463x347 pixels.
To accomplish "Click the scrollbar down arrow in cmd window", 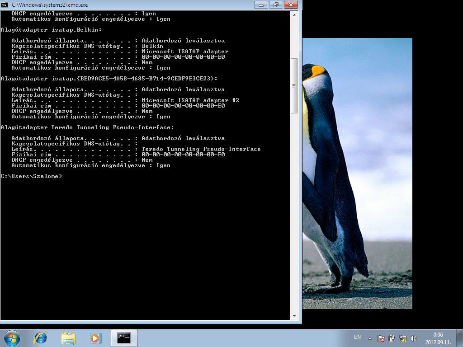I will pyautogui.click(x=294, y=316).
